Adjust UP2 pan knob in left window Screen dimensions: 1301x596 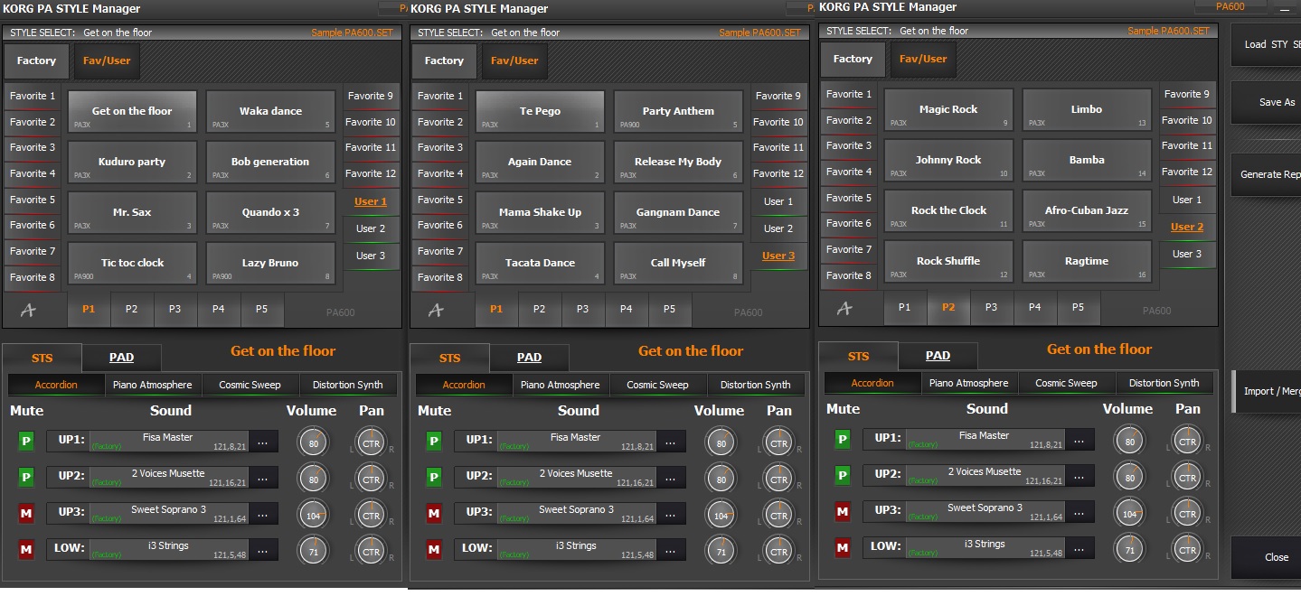(x=371, y=480)
